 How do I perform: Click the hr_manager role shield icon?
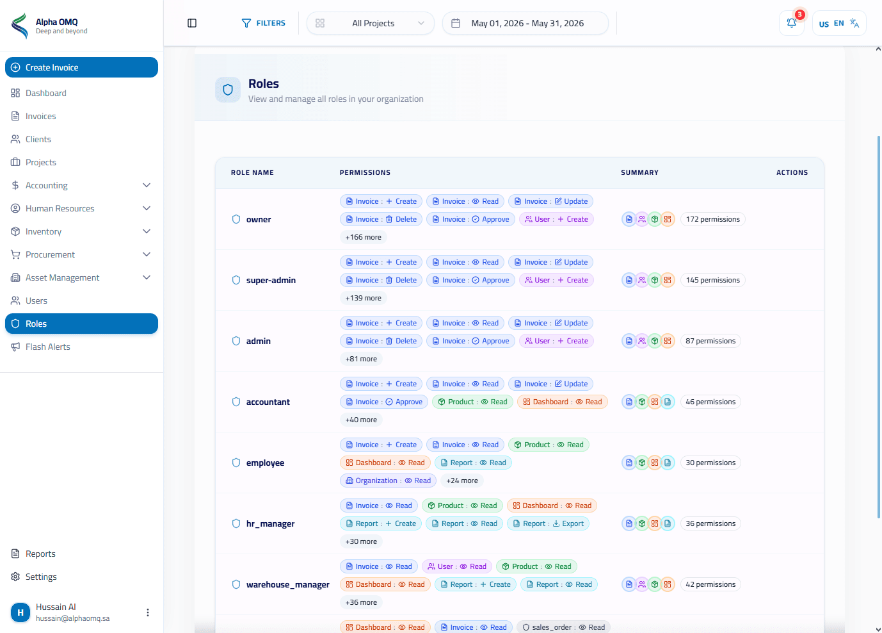tap(236, 523)
